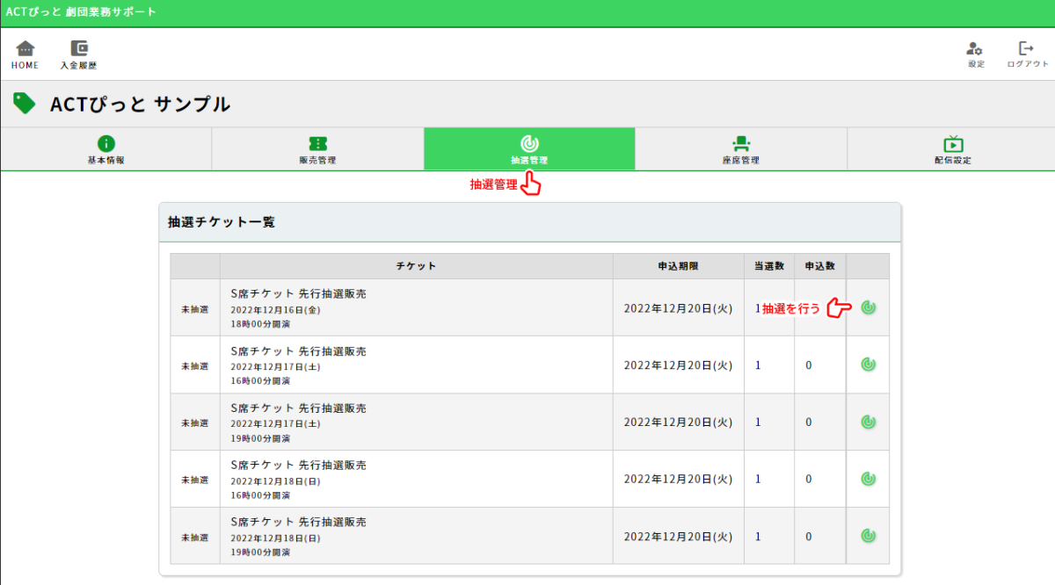The width and height of the screenshot is (1055, 585).
Task: Click the green tag icon beside title
Action: point(25,104)
